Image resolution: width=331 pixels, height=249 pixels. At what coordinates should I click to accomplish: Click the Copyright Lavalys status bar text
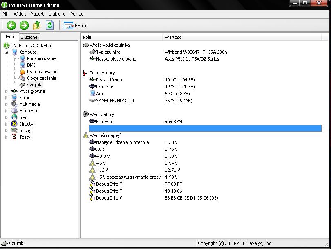pyautogui.click(x=235, y=243)
